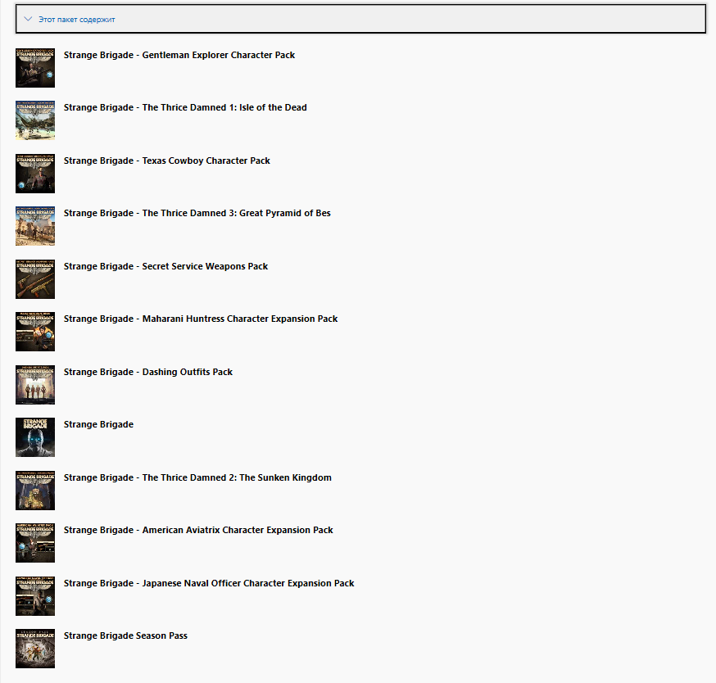Click 'Japanese Naval Officer Character Expansion Pack' title
The image size is (716, 683).
tap(209, 583)
